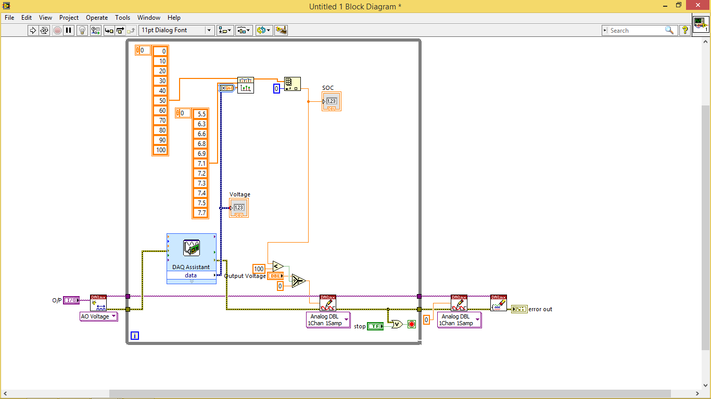The image size is (711, 399).
Task: Open Analog DBL selector inside the loop
Action: [x=328, y=320]
